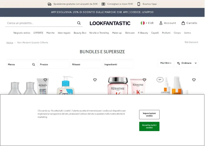Open the OFFERTE menu
The image size is (207, 146).
[38, 33]
